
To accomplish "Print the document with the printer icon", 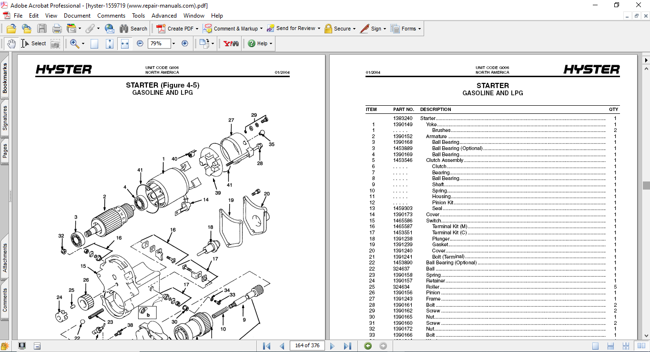I will [57, 29].
